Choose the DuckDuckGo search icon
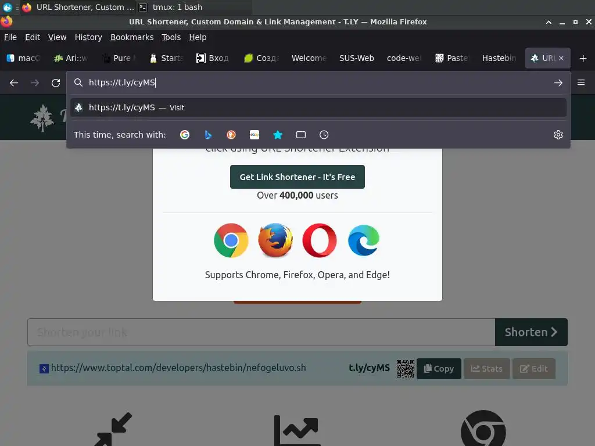Viewport: 595px width, 446px height. [231, 135]
